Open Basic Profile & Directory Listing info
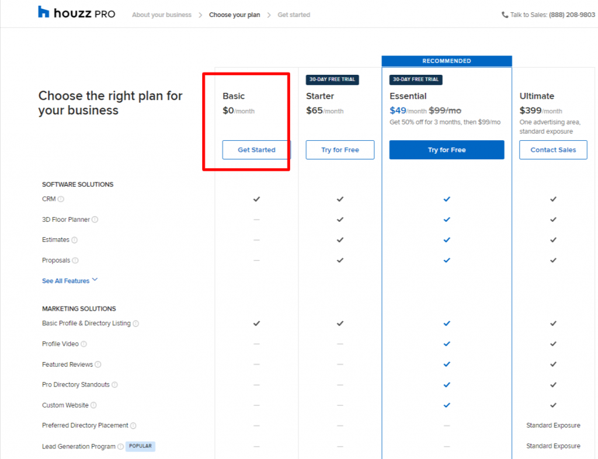 click(135, 323)
